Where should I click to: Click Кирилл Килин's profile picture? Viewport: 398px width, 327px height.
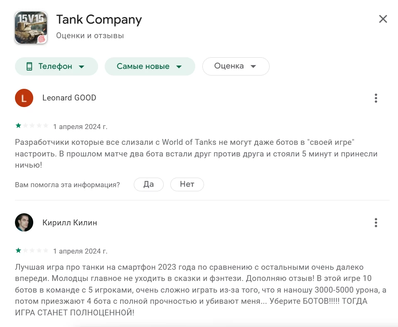24,223
